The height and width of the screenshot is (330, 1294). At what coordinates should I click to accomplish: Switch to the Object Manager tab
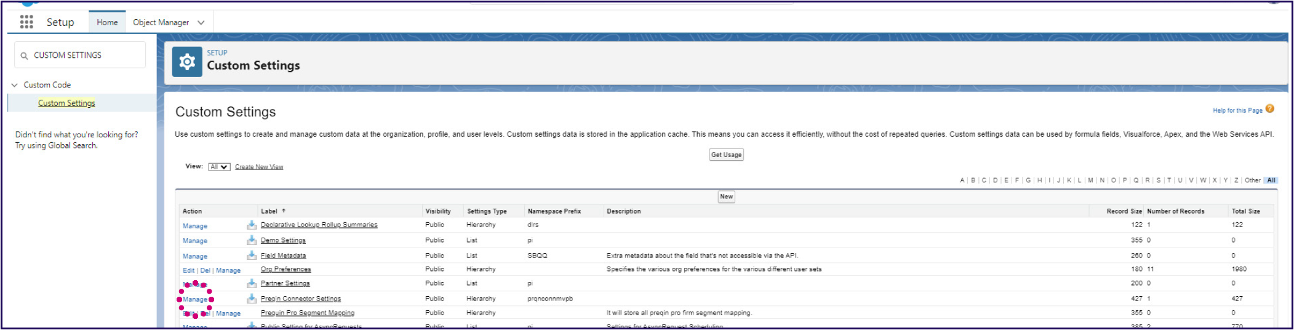tap(161, 22)
